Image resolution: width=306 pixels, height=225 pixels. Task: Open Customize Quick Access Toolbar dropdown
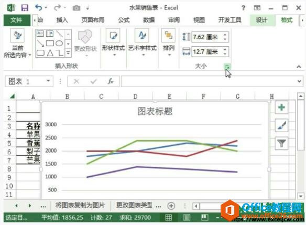click(x=88, y=8)
